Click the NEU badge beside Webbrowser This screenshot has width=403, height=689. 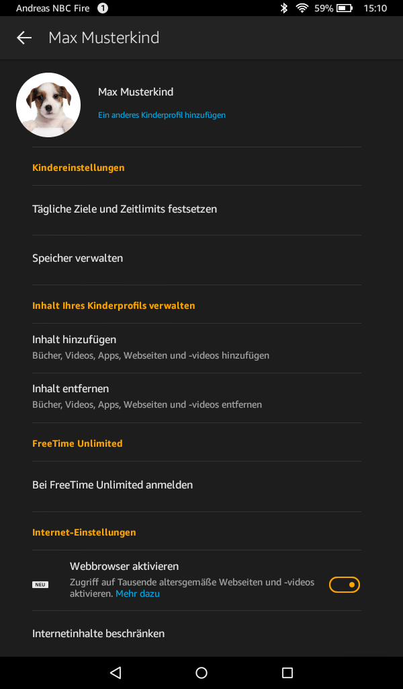pyautogui.click(x=40, y=585)
